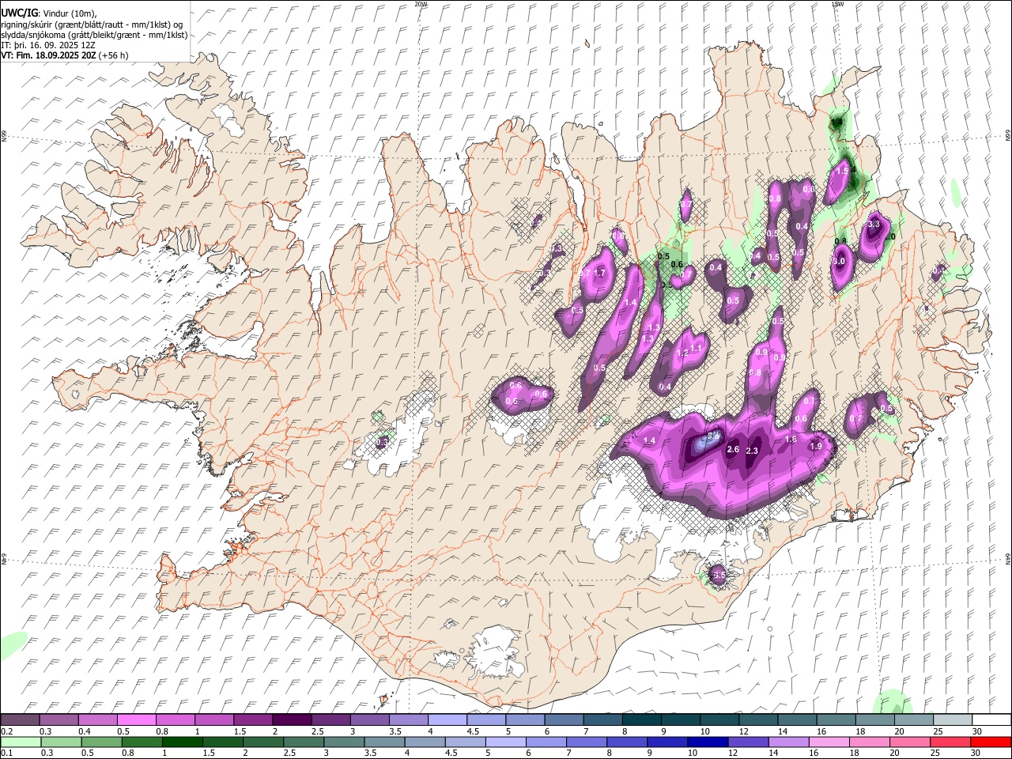Select the '1.9' value on the map

click(x=817, y=446)
